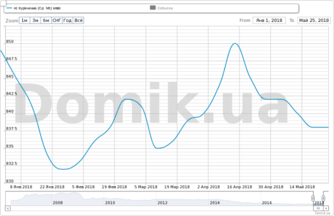Click the 842.5 y-axis value
Viewport: 334px width, 216px height.
click(12, 94)
